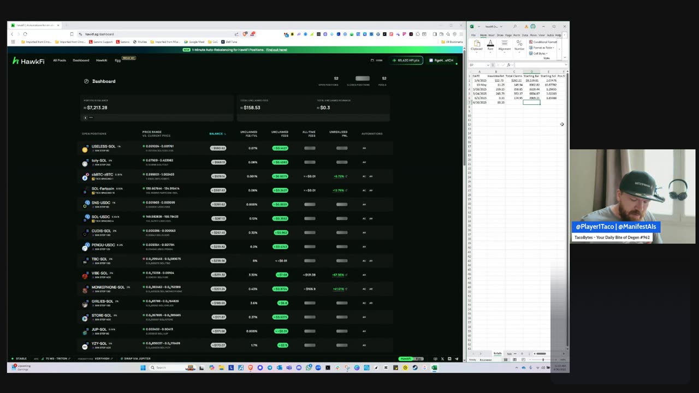Open Conditional Formatting in Excel

click(x=543, y=42)
